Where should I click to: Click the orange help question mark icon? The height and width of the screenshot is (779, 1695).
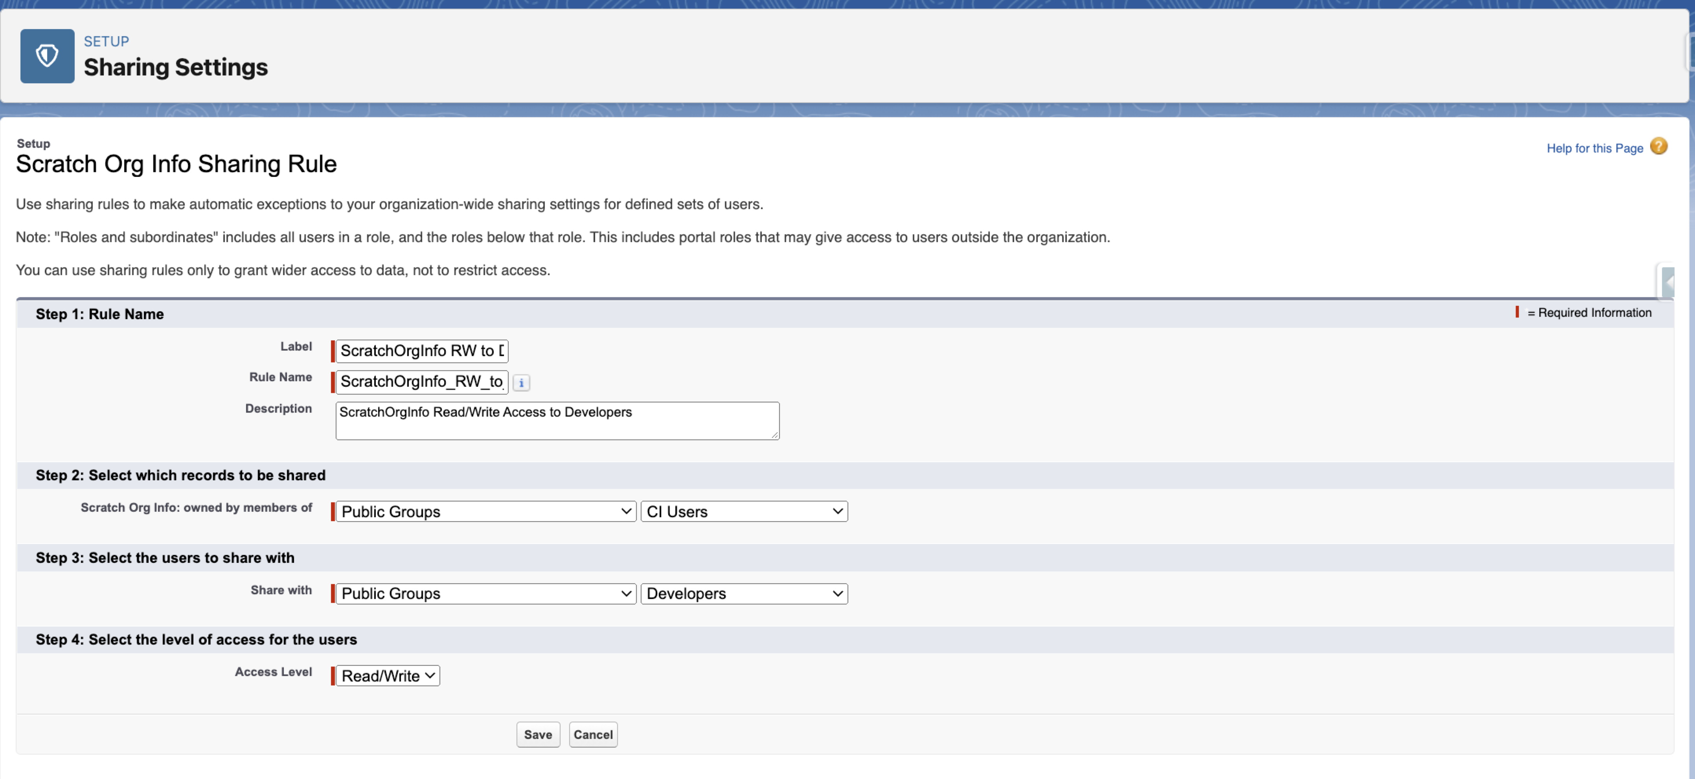(x=1659, y=147)
